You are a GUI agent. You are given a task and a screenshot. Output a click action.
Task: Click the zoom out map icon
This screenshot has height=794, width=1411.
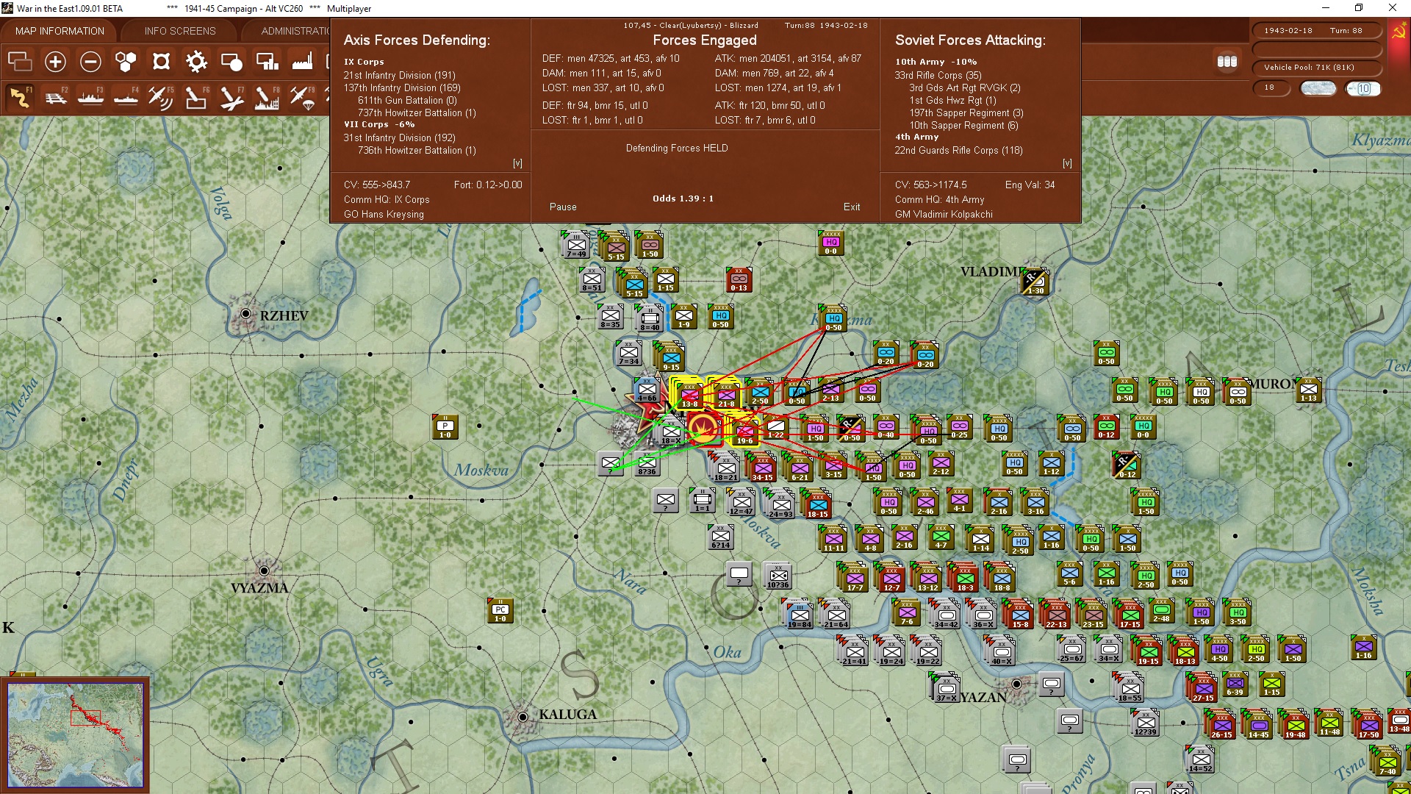[x=90, y=62]
